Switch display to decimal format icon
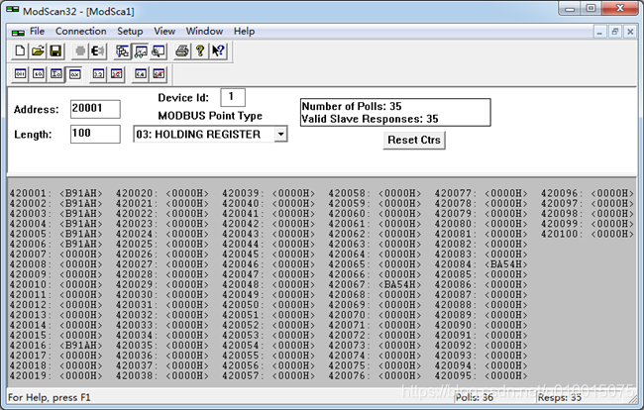644x410 pixels. coord(39,74)
